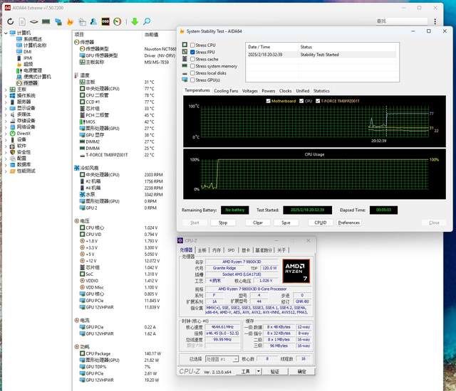Viewport: 456px width, 391px height.
Task: Open the 内存 tab in CPU-Z
Action: pyautogui.click(x=217, y=250)
